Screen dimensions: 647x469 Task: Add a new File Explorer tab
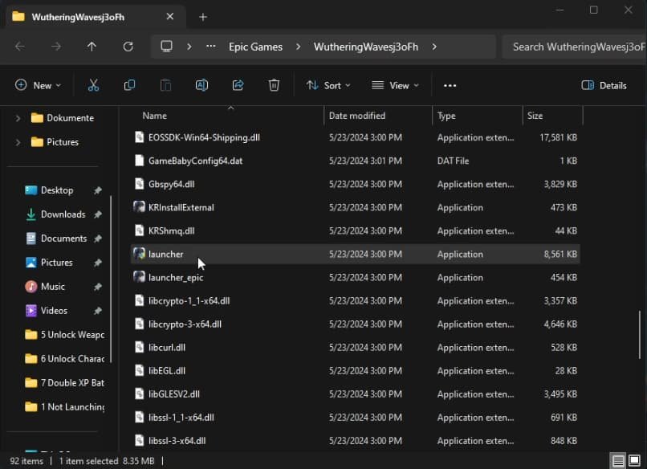pos(202,17)
